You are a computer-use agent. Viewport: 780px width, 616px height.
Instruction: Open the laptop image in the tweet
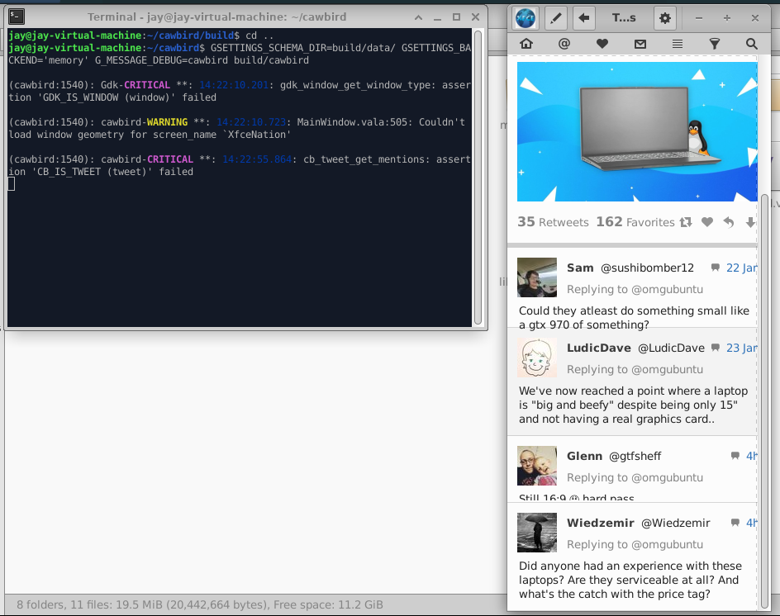click(x=637, y=132)
